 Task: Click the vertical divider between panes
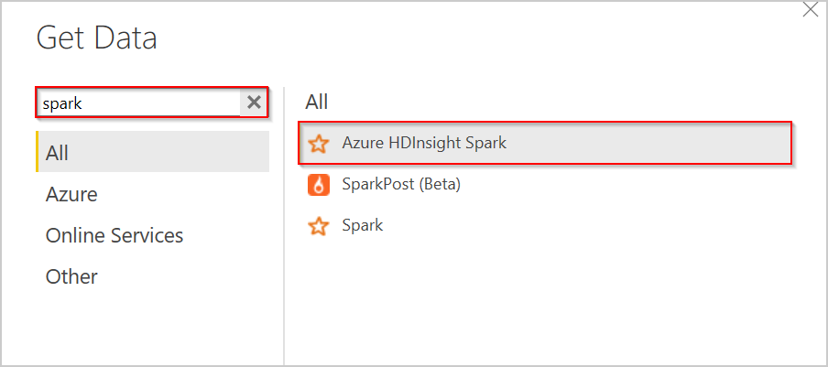point(284,229)
